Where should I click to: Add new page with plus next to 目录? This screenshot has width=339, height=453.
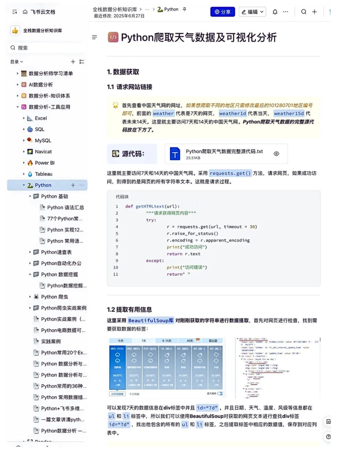[x=73, y=62]
